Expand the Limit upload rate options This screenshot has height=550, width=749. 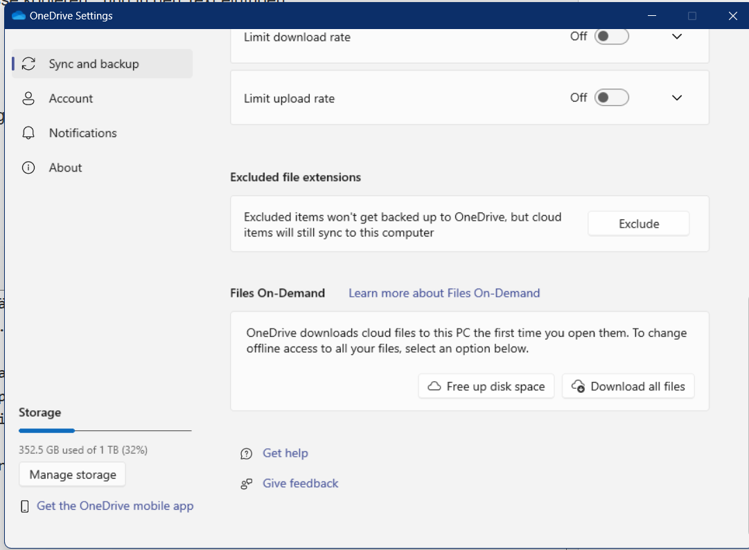coord(677,98)
